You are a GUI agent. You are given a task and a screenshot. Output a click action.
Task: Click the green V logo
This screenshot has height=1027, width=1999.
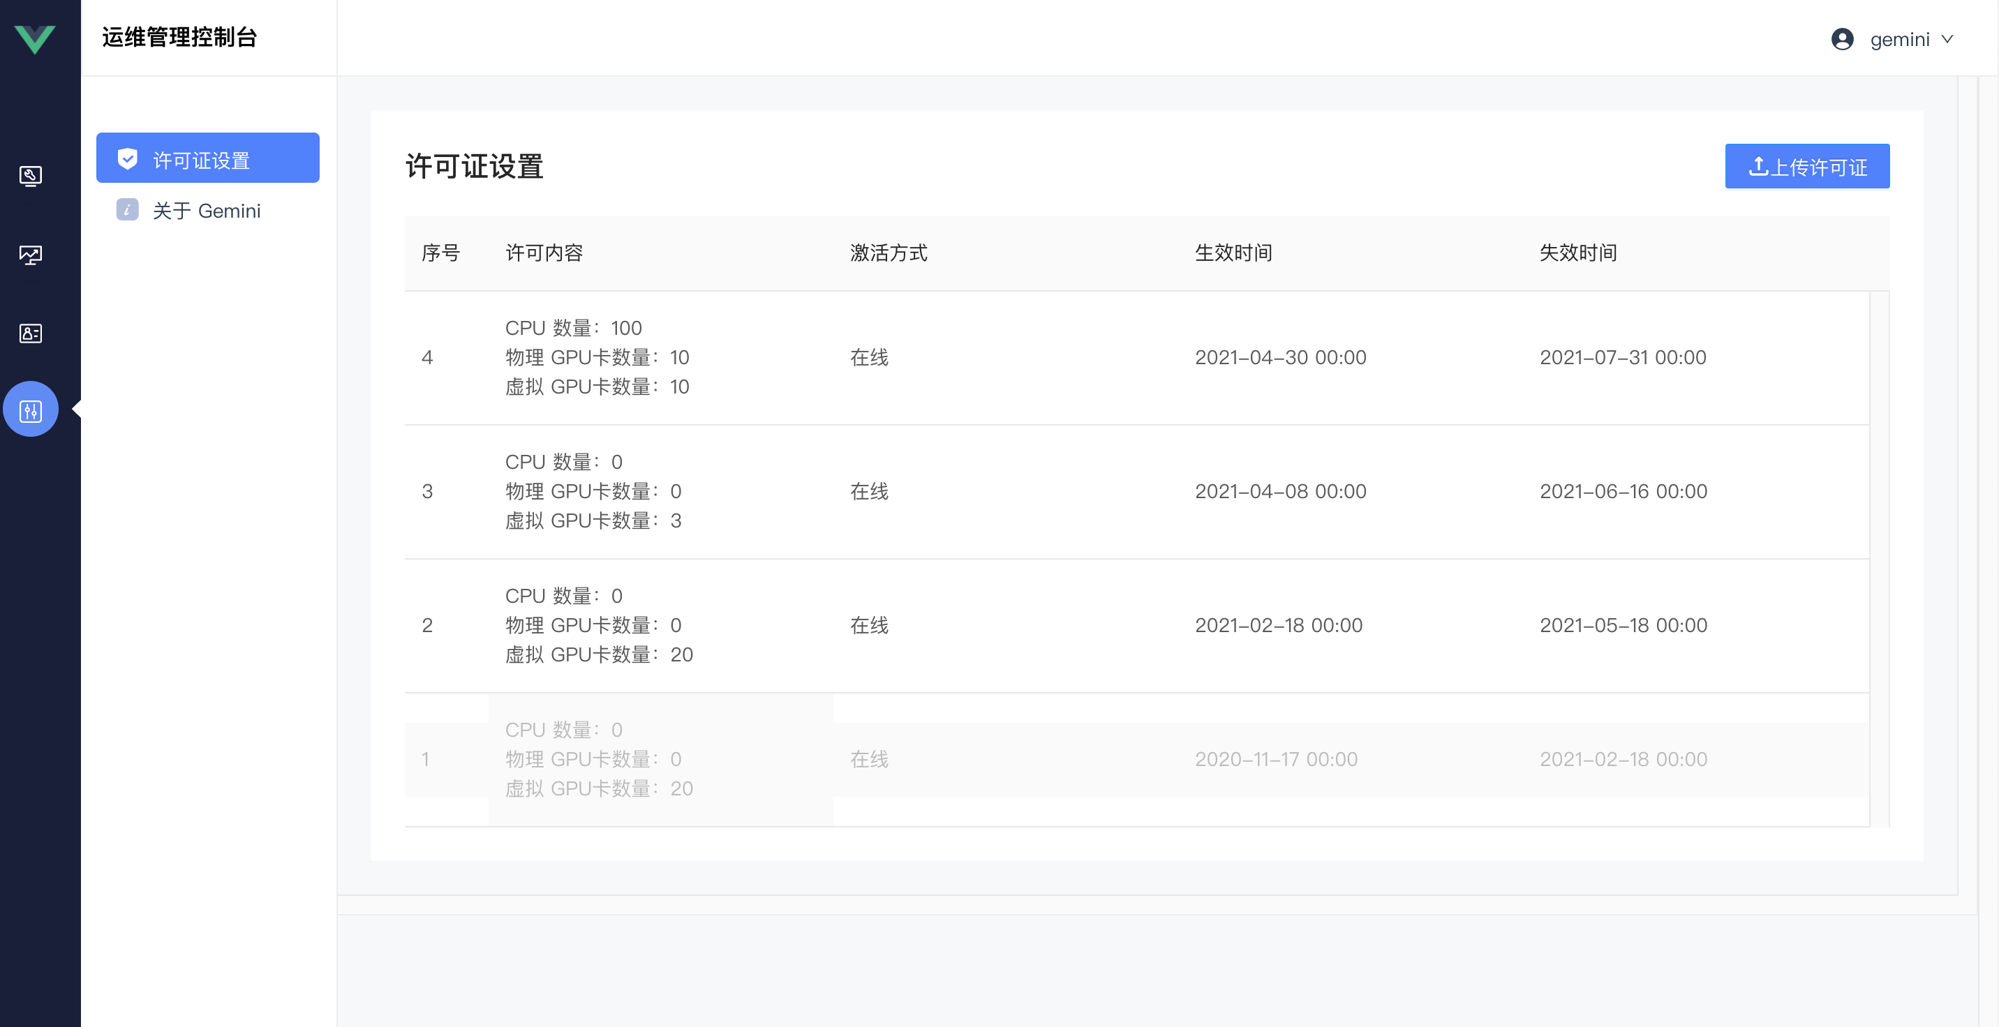coord(35,39)
